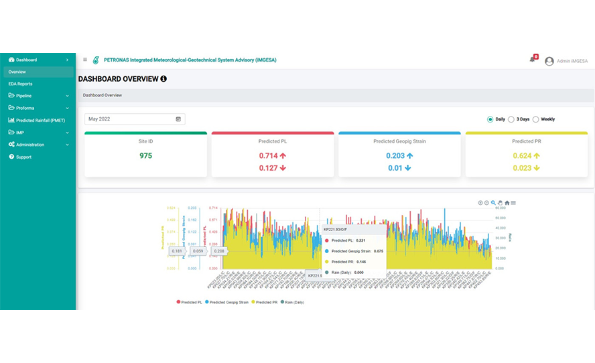
Task: Select the chart selection zoom magnifier tool
Action: (493, 203)
